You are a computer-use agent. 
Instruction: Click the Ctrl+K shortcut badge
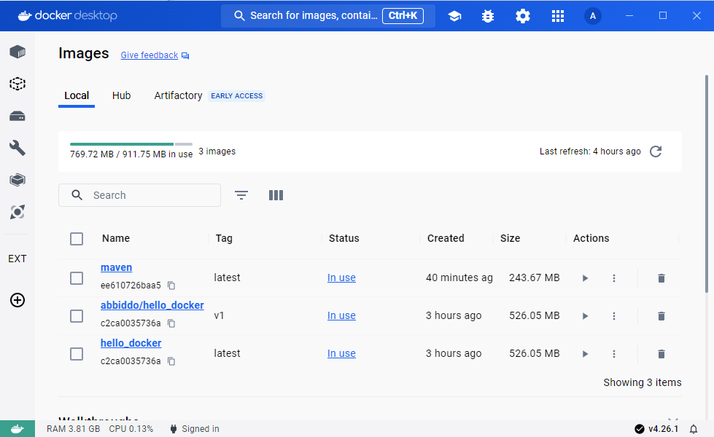coord(403,15)
